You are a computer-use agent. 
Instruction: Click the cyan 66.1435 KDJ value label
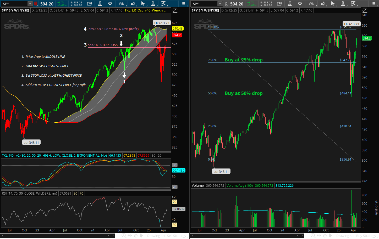coord(178,170)
